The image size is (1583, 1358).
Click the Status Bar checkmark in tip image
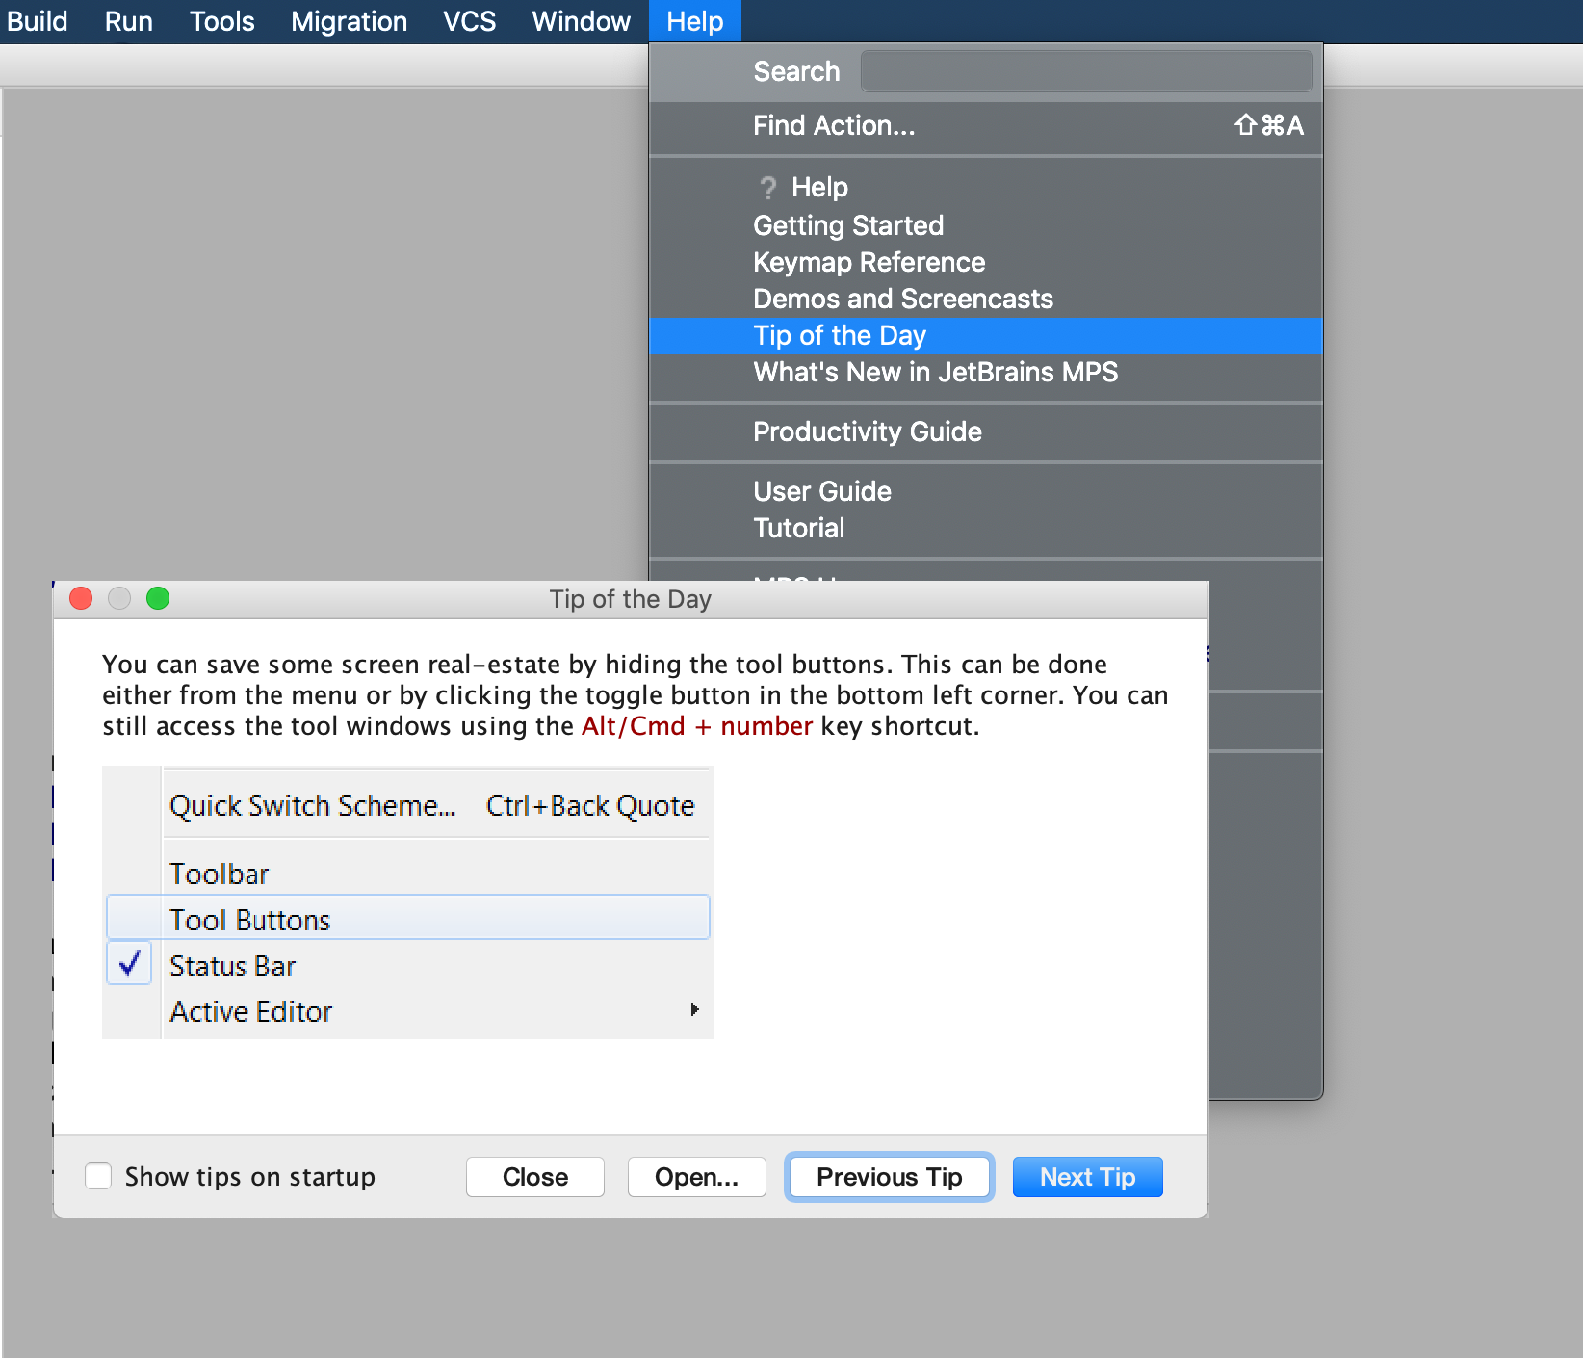tap(129, 963)
